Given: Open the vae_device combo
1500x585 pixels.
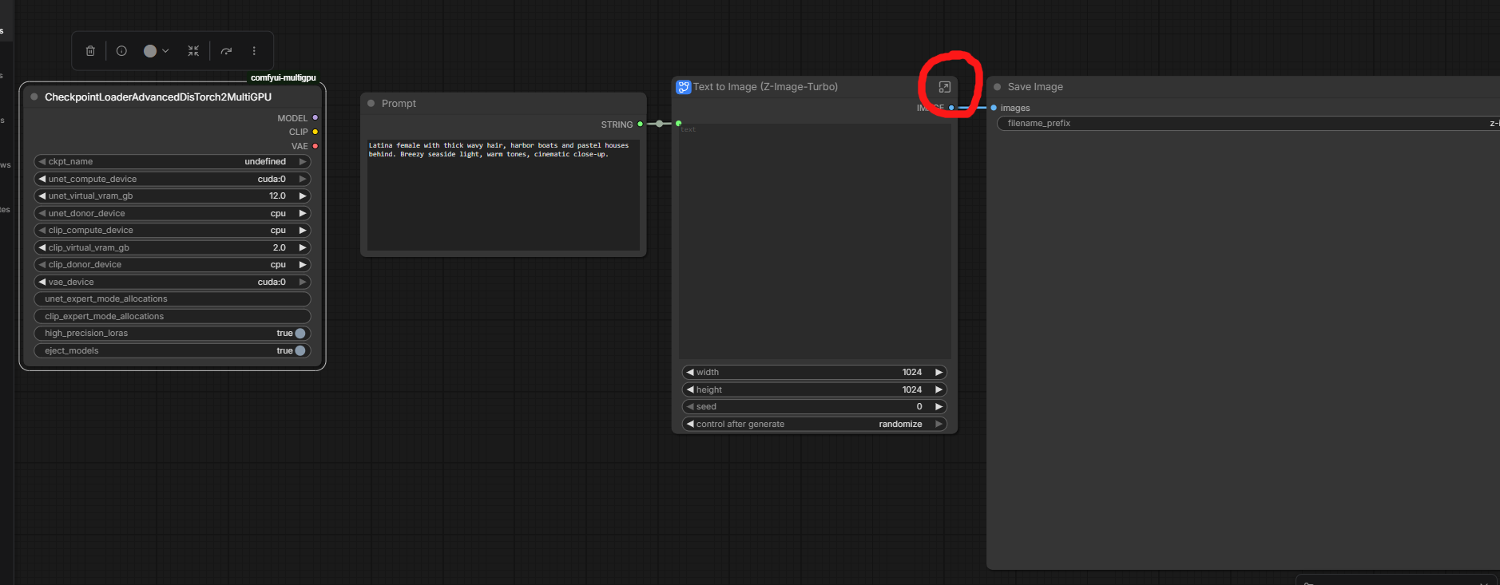Looking at the screenshot, I should [173, 282].
